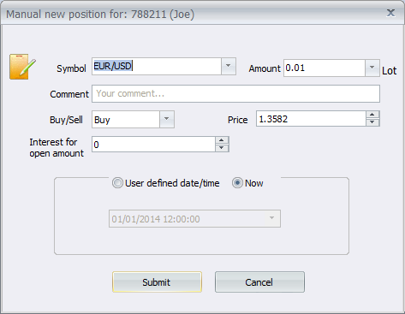
Task: Open the Symbol dropdown arrow
Action: pos(229,66)
